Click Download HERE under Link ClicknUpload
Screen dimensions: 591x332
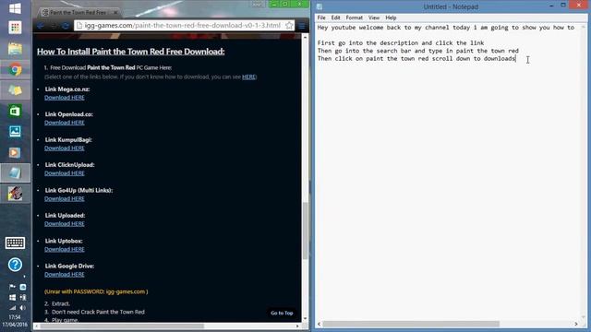coord(65,173)
